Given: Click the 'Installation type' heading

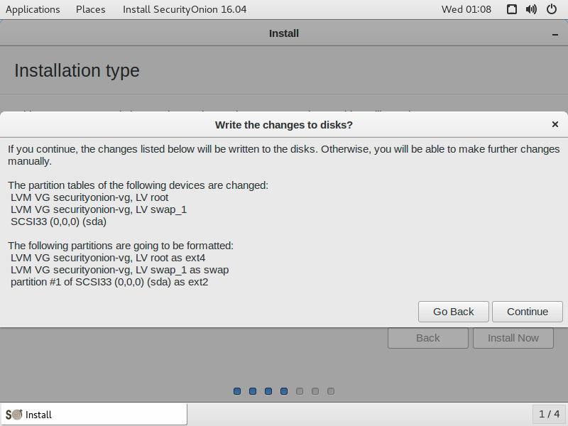Looking at the screenshot, I should (77, 70).
